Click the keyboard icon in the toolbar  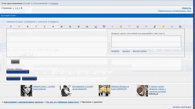(x=172, y=27)
